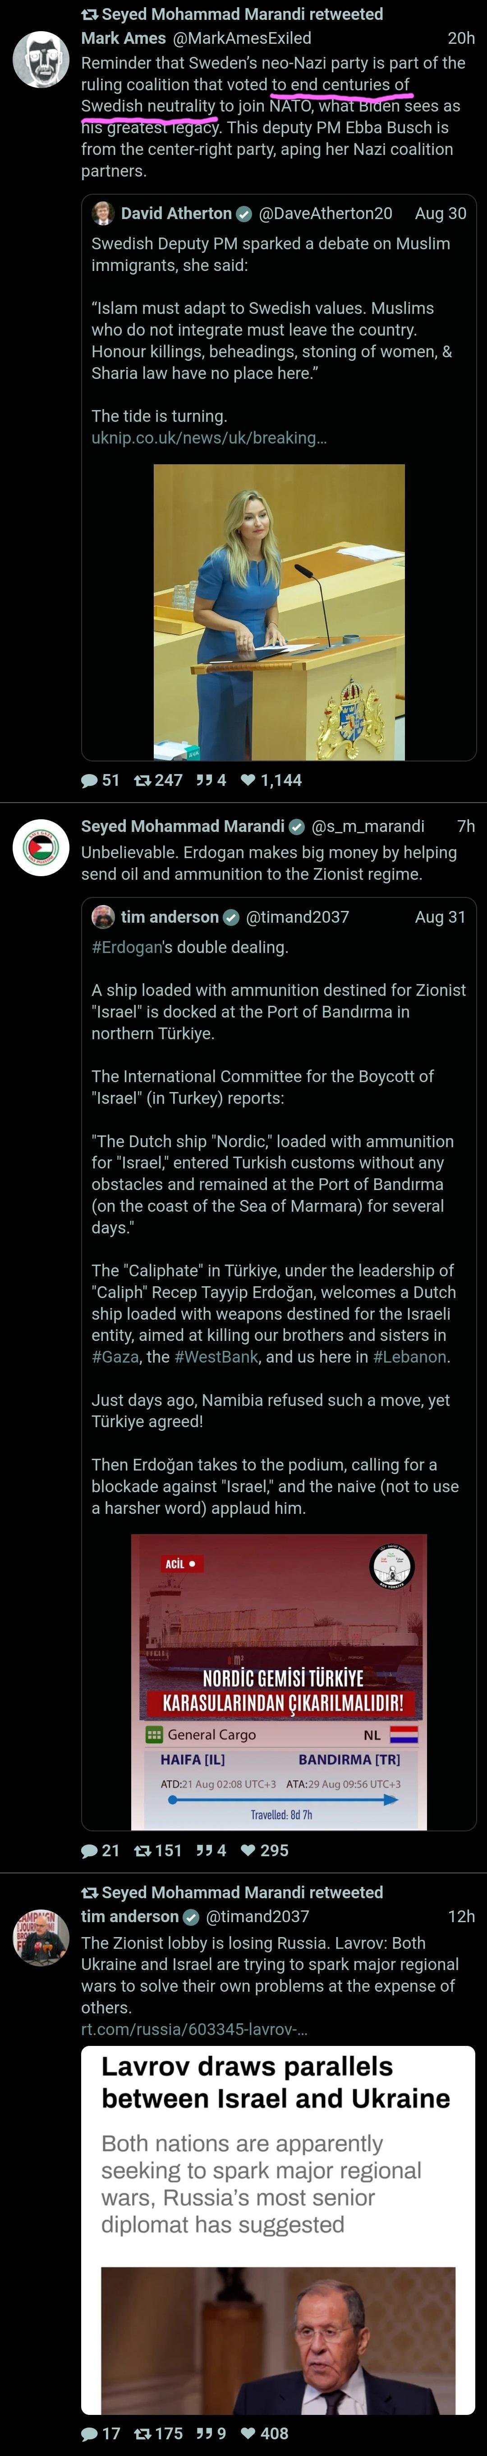Open the rt.com Lavrov article link
The image size is (487, 2456).
point(194,2029)
